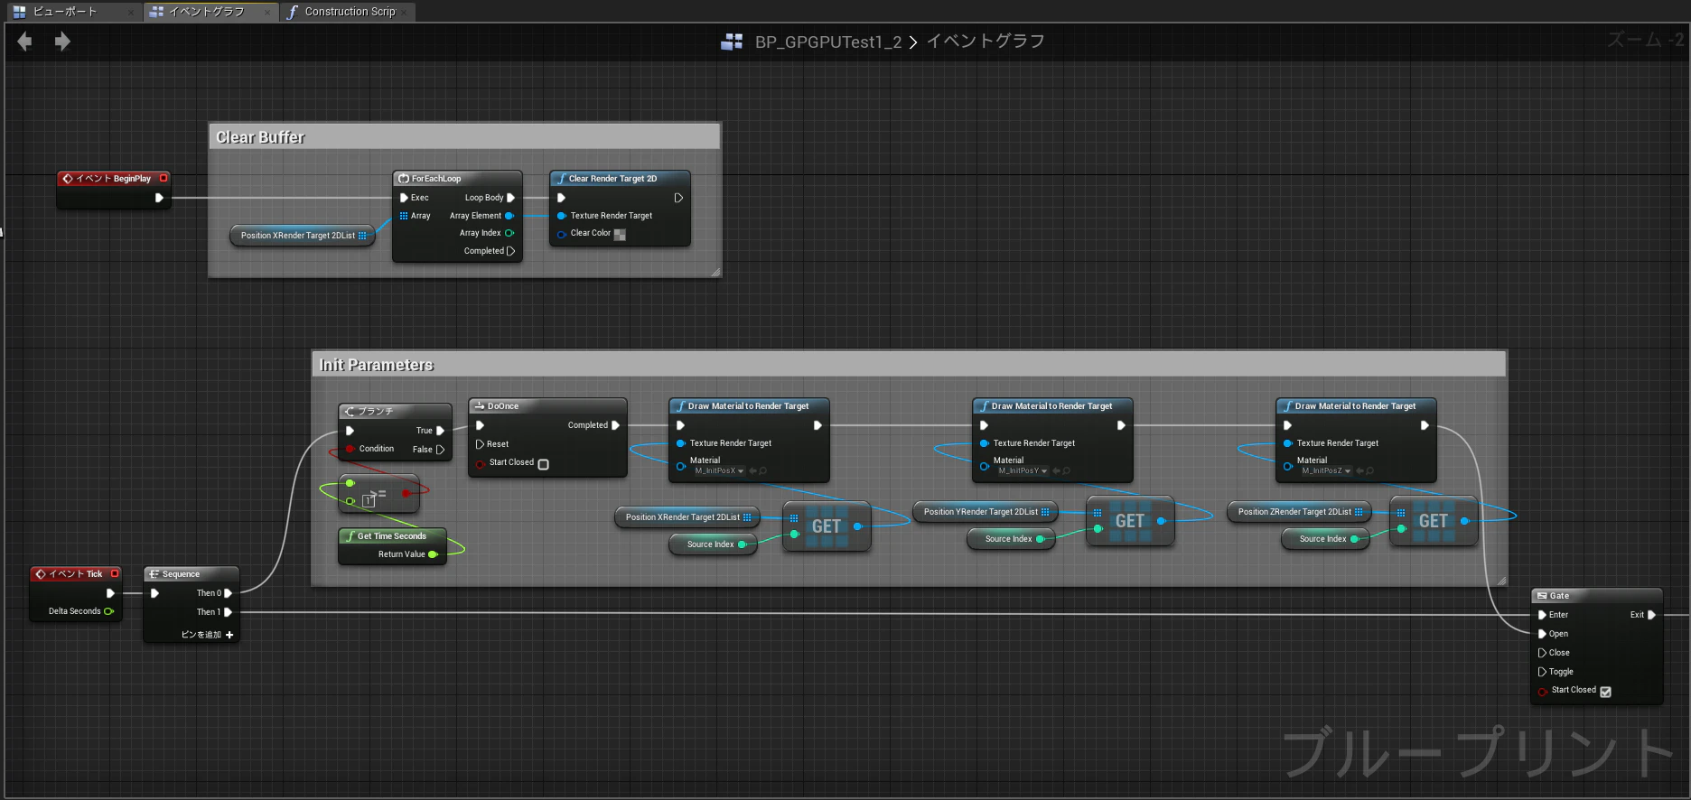Click the Exit pin on the Gate node
Screen dimensions: 1691x800
pyautogui.click(x=1651, y=615)
